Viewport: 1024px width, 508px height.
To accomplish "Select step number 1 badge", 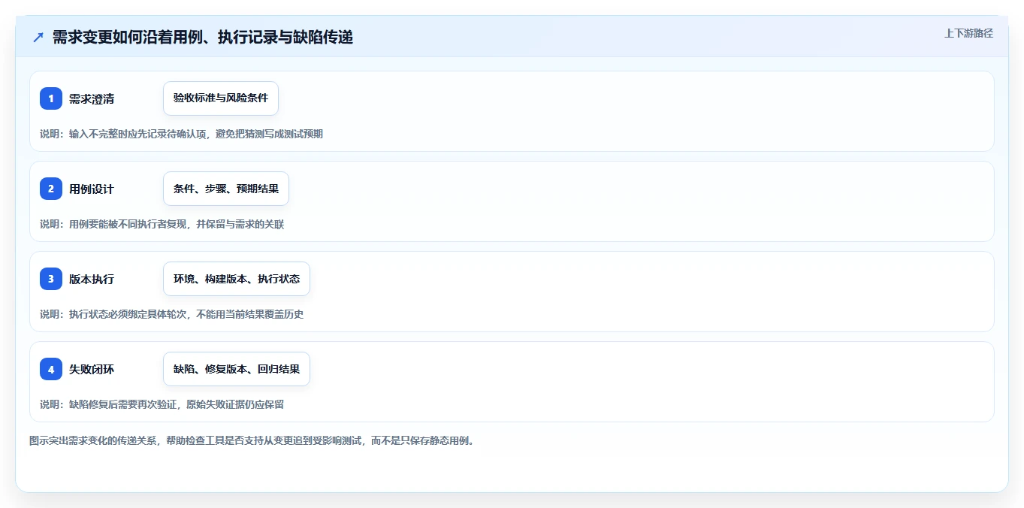I will pyautogui.click(x=51, y=98).
